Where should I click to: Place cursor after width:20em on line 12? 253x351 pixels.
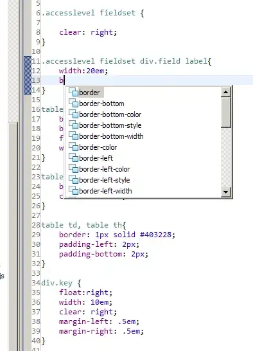pos(109,71)
